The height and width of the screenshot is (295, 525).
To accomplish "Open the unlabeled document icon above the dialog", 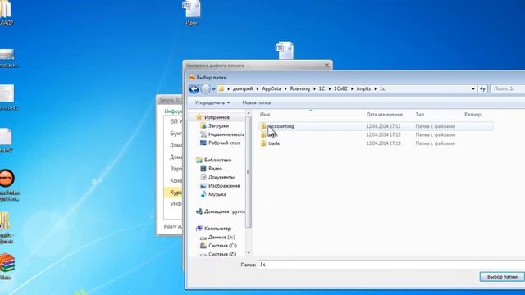I will coord(285,51).
